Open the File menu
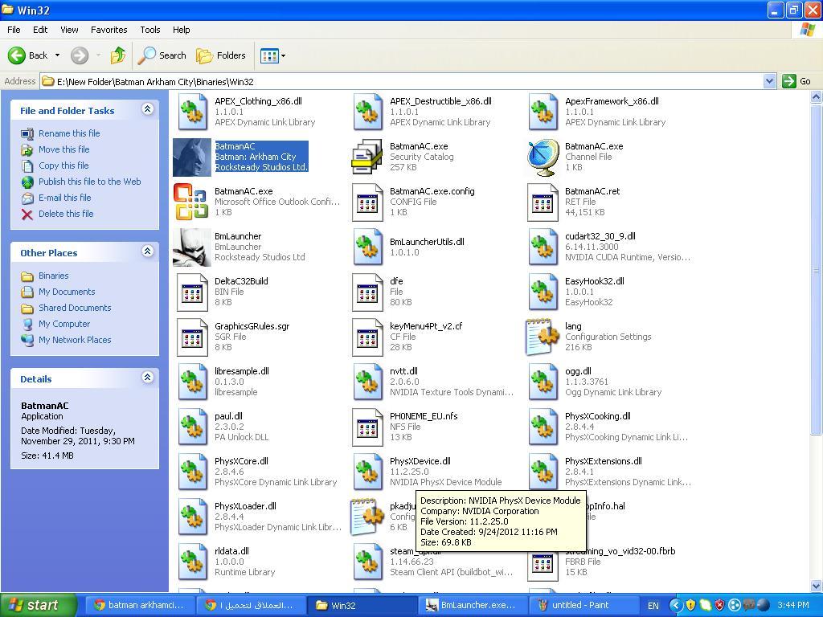The height and width of the screenshot is (617, 823). click(x=14, y=30)
